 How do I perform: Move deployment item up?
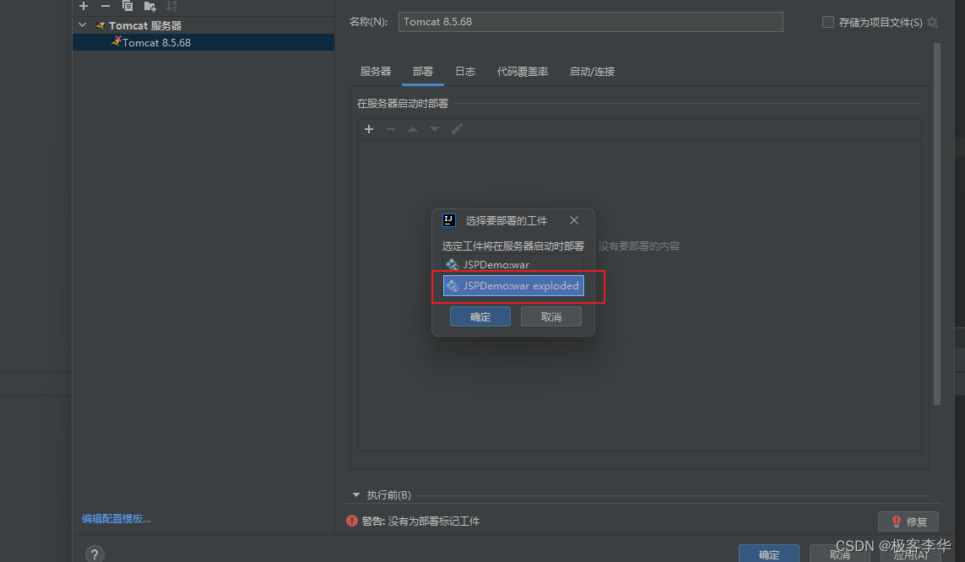click(x=412, y=129)
